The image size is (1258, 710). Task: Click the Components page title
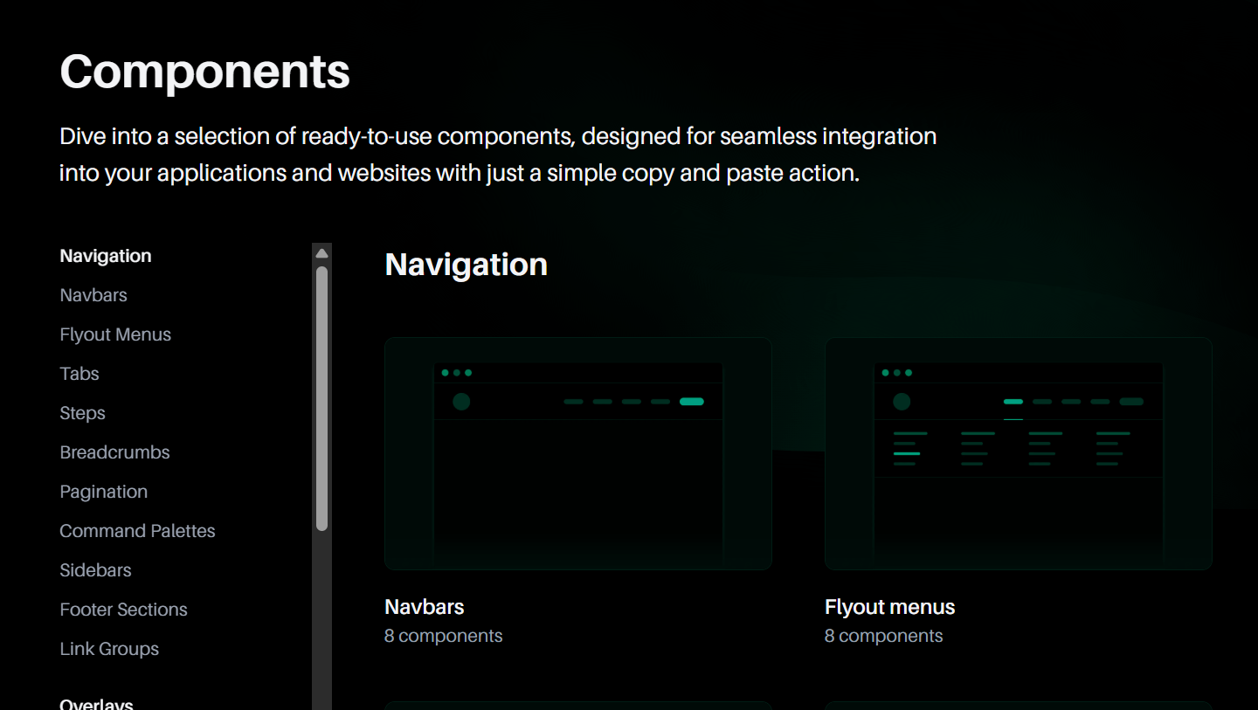(205, 72)
